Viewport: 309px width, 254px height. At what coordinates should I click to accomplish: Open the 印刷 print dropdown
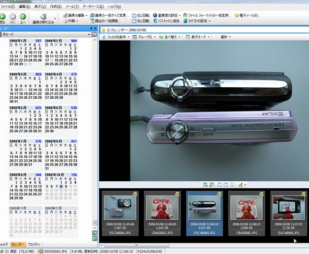pyautogui.click(x=71, y=21)
